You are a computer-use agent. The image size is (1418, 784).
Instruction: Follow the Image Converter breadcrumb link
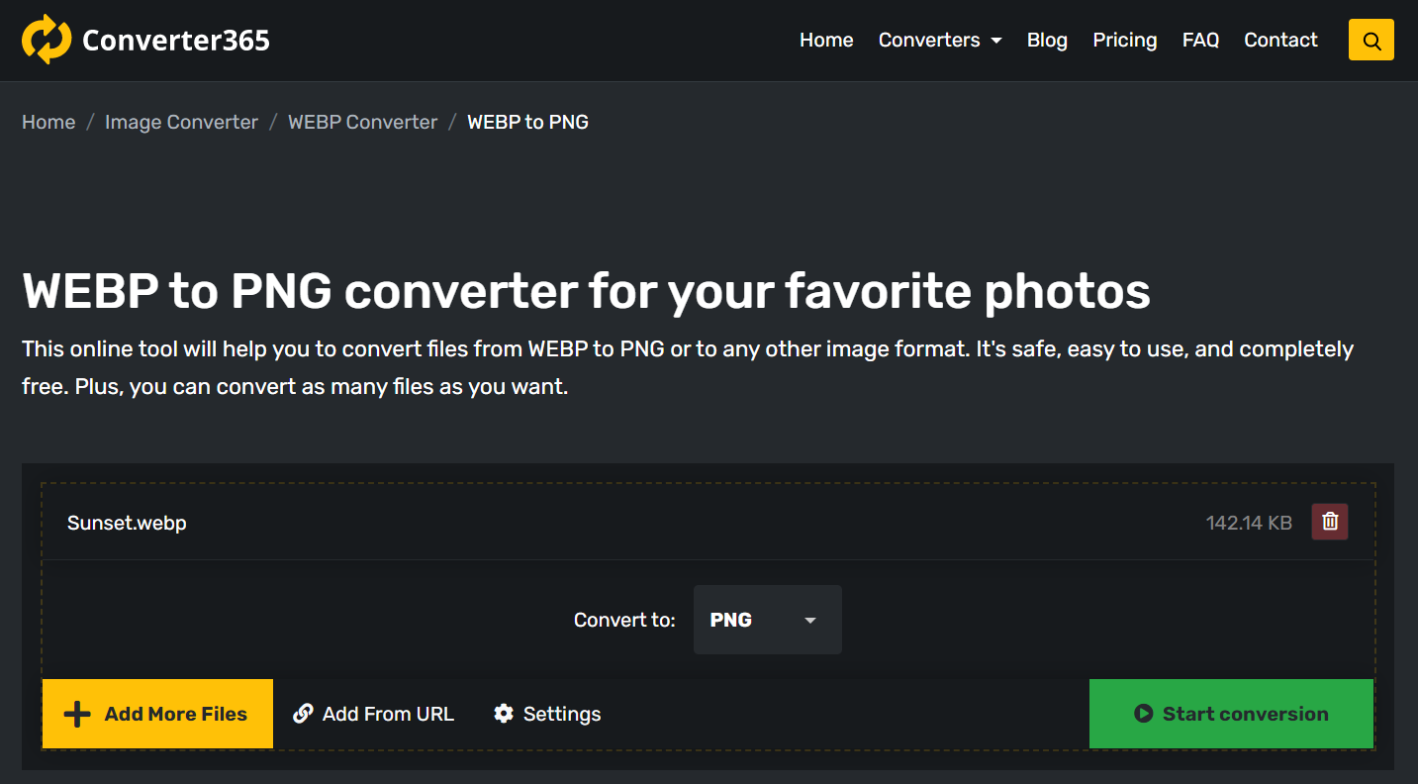181,122
